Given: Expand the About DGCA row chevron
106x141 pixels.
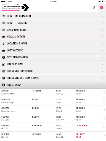Looking at the screenshot, I should point(102,85).
